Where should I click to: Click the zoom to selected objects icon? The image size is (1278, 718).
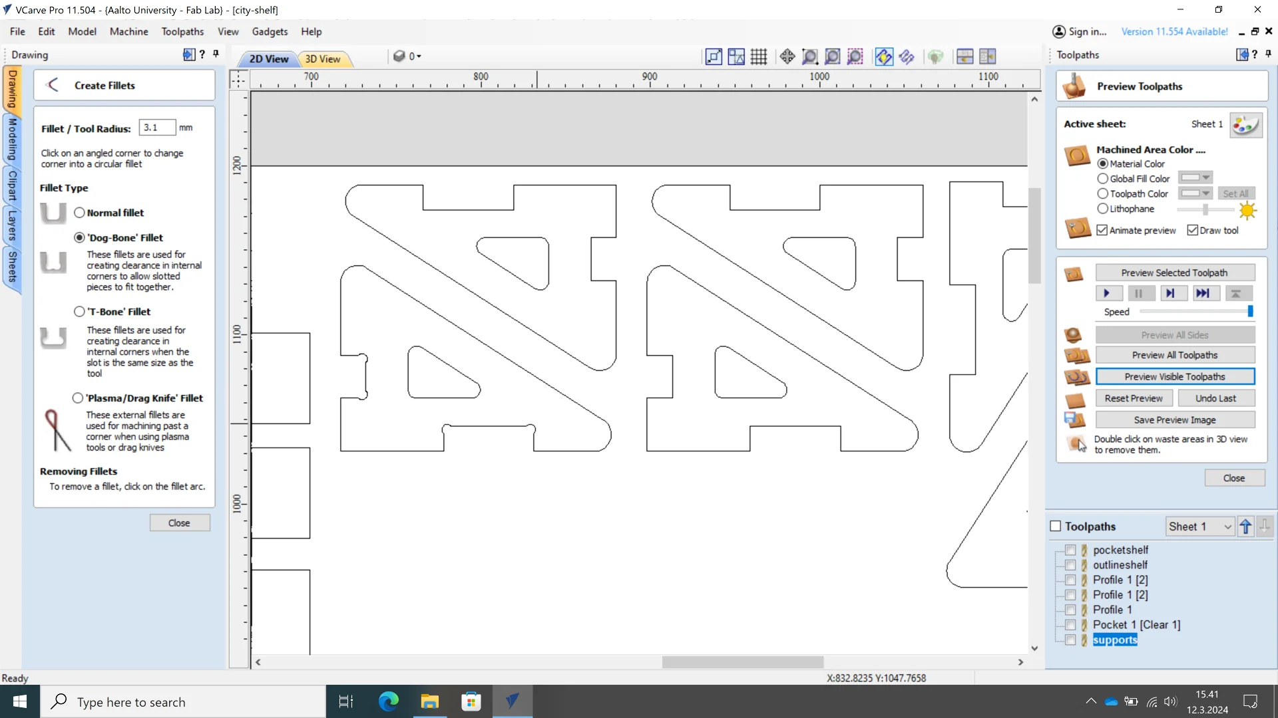(855, 57)
